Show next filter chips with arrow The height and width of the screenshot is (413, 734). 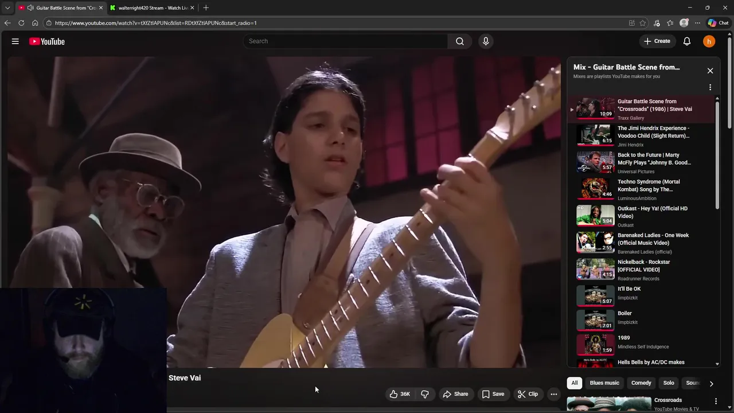[712, 383]
